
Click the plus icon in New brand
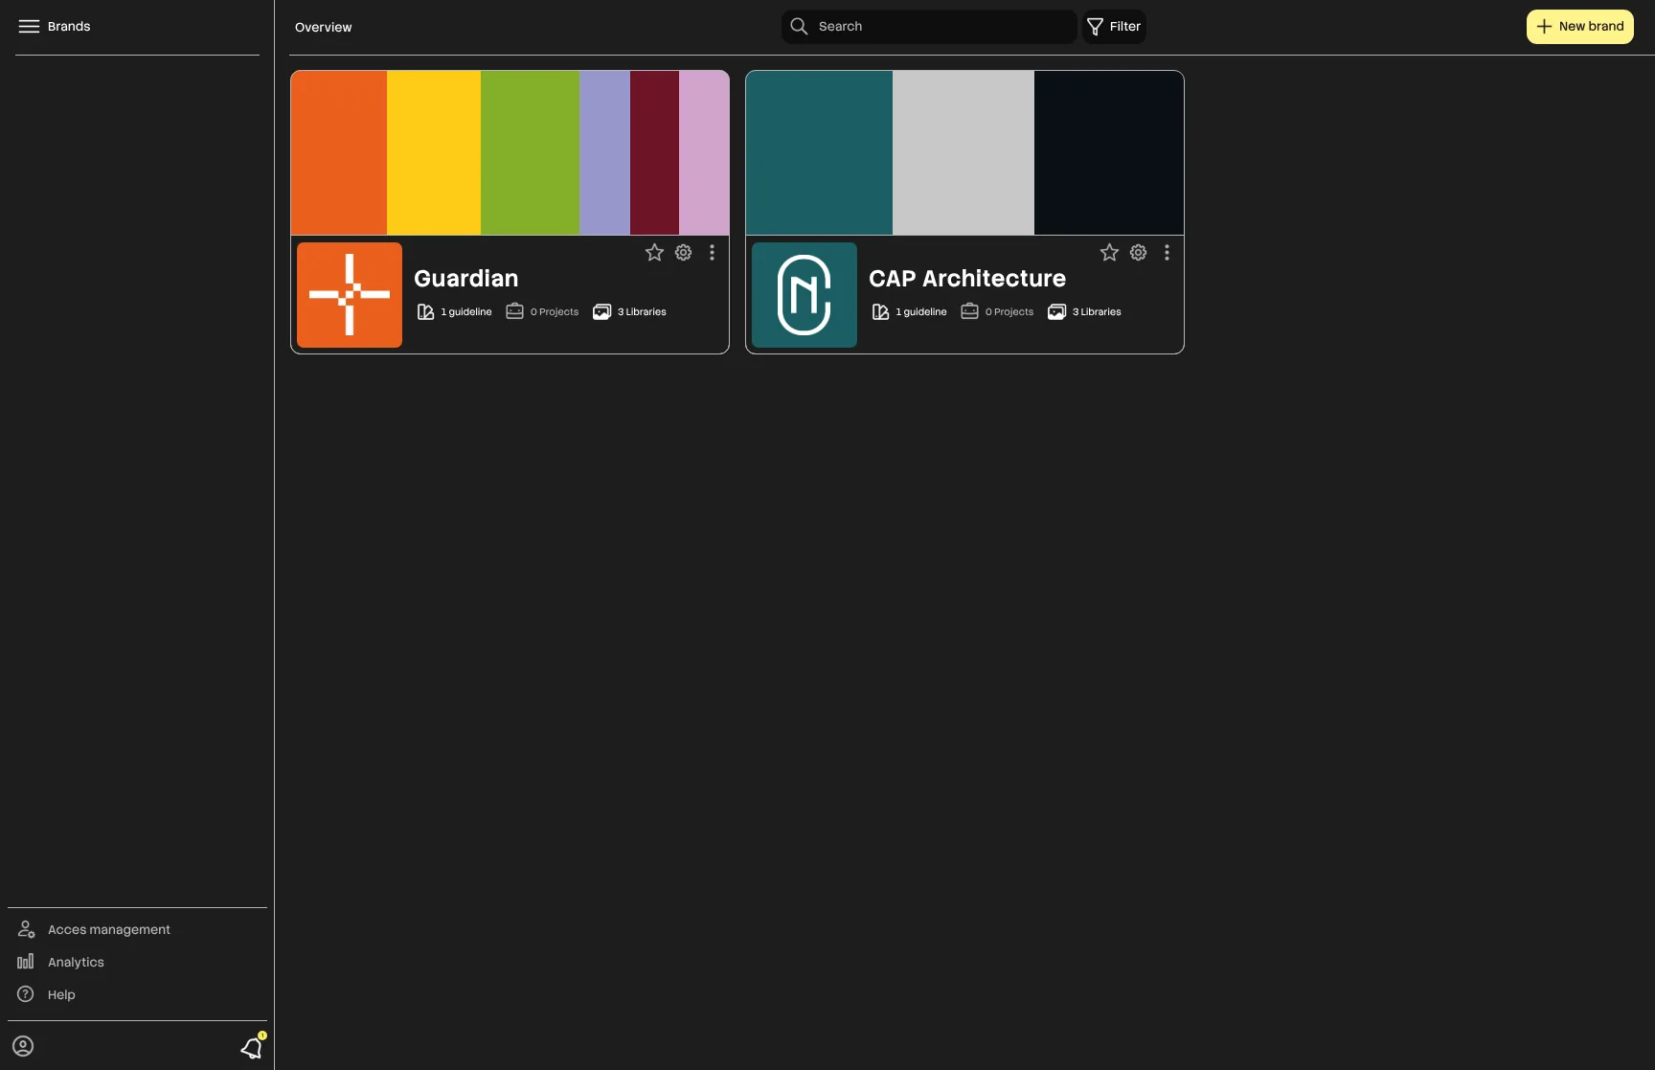click(x=1544, y=27)
